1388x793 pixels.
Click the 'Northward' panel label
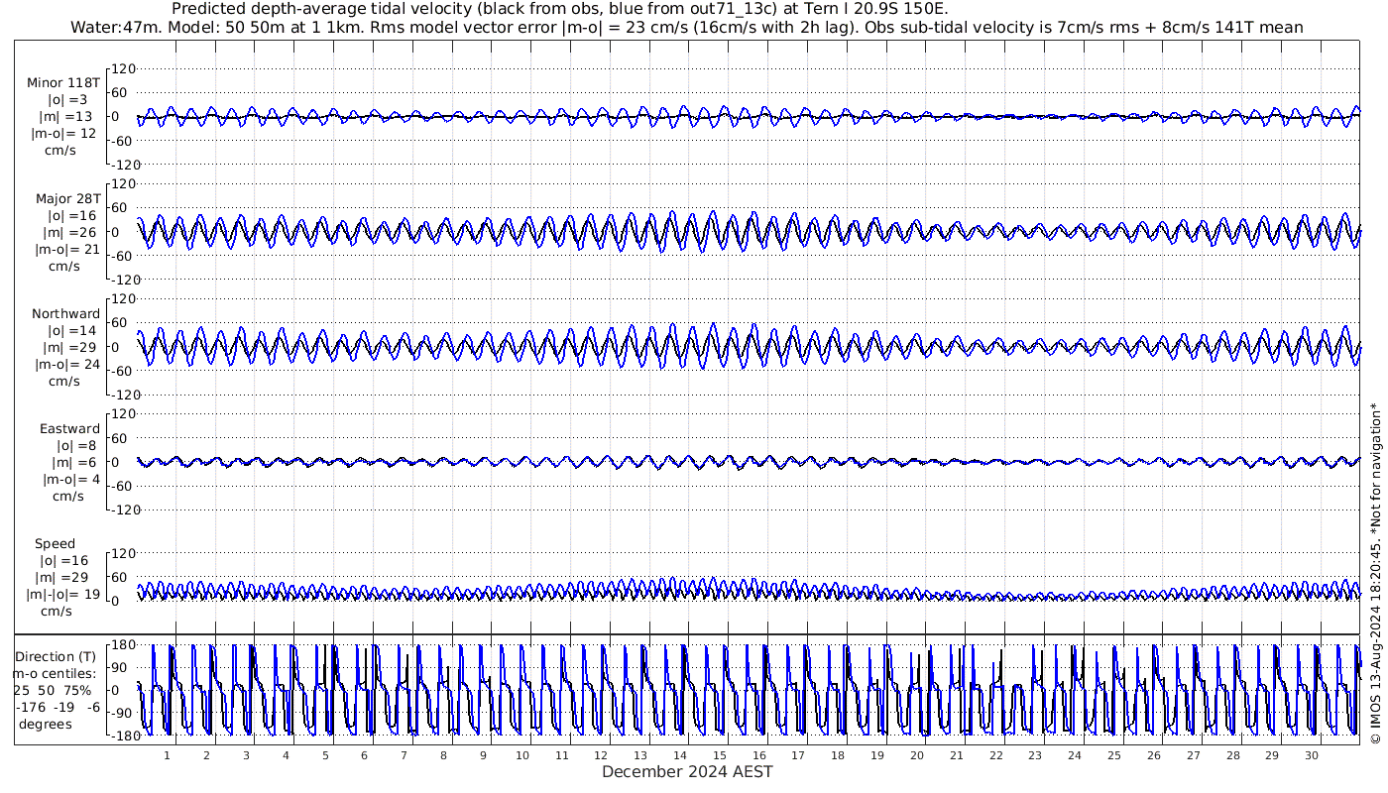(65, 314)
